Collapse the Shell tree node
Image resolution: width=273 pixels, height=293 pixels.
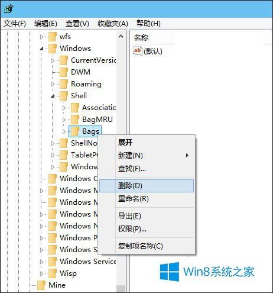53,96
